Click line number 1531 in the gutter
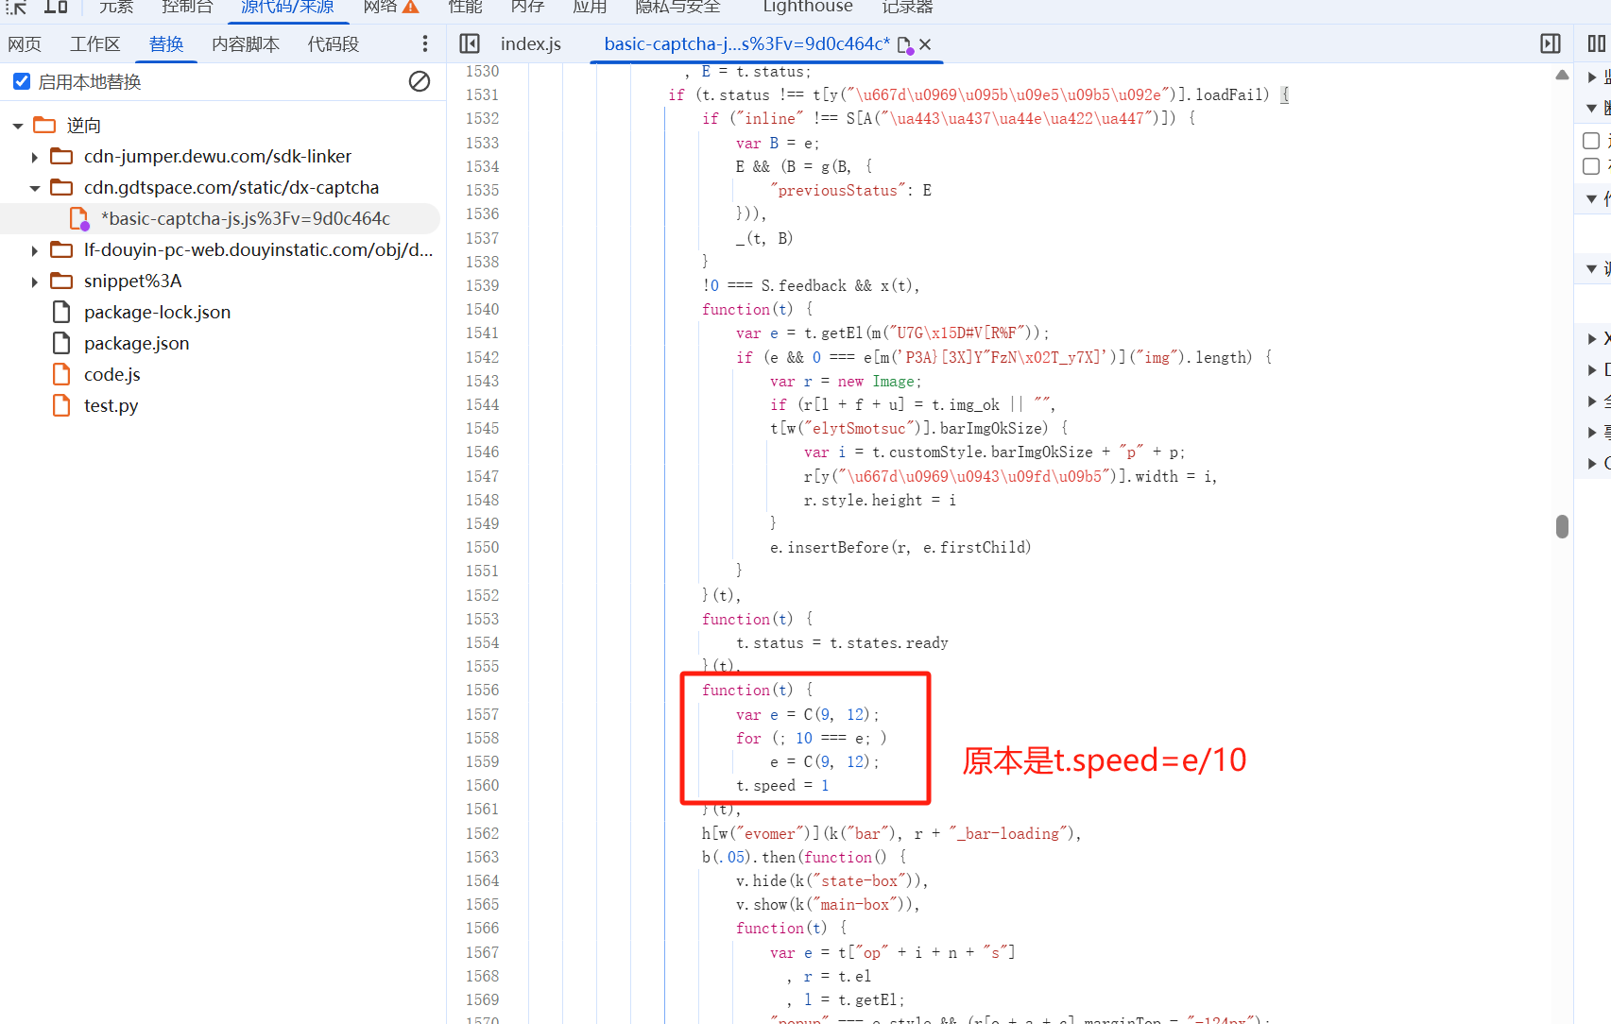The height and width of the screenshot is (1024, 1611). click(482, 95)
